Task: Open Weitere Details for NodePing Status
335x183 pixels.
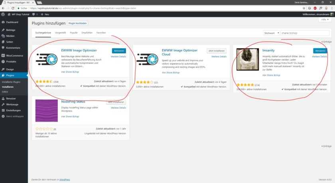Action: pyautogui.click(x=118, y=108)
